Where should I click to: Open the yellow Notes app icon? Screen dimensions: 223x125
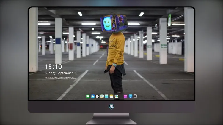[x=111, y=96]
